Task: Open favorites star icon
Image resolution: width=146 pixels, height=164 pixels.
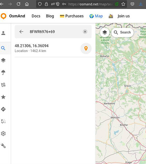Action: (3, 97)
